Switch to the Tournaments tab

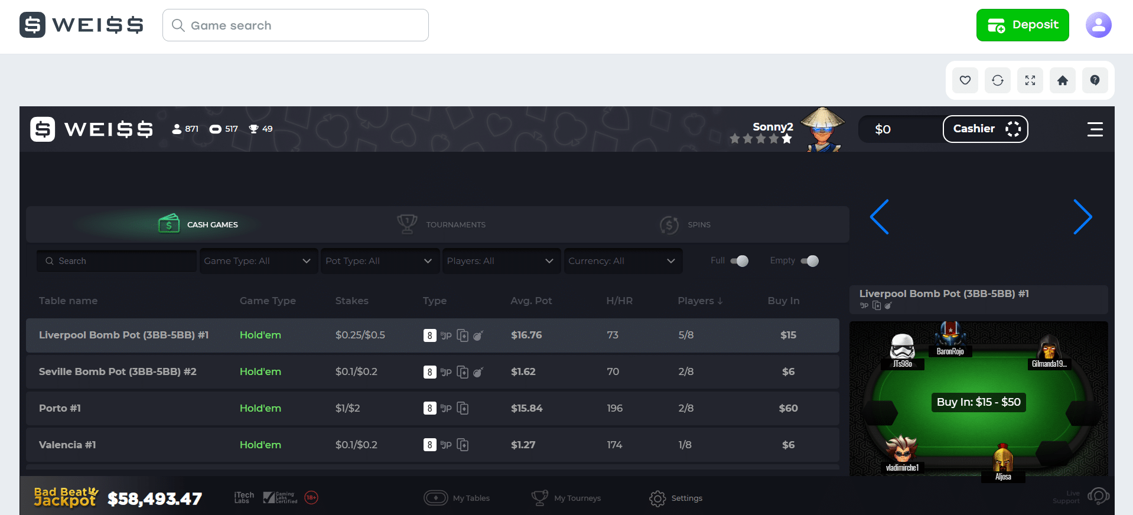[442, 224]
